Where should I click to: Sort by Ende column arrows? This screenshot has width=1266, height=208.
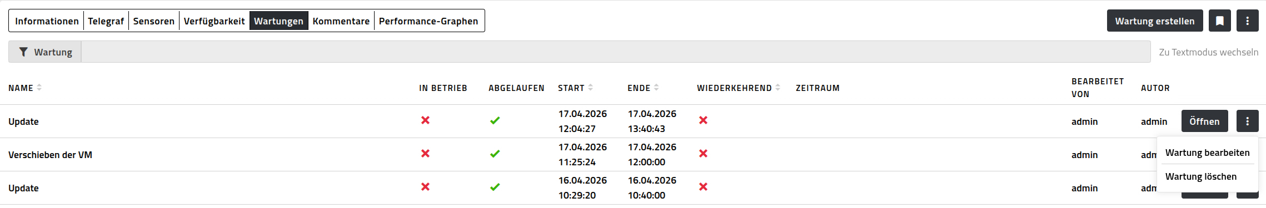(x=656, y=88)
